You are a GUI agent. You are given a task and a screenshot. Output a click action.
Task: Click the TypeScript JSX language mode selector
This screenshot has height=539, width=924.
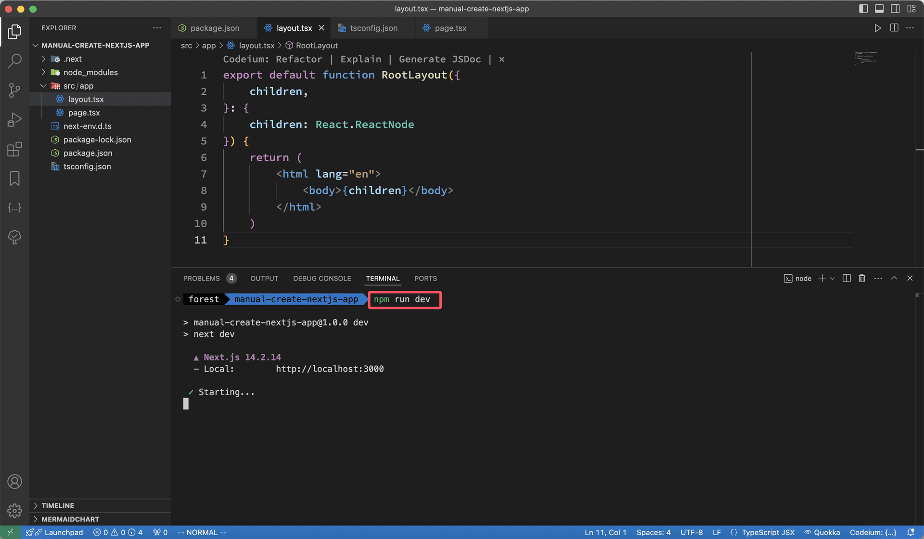coord(768,532)
